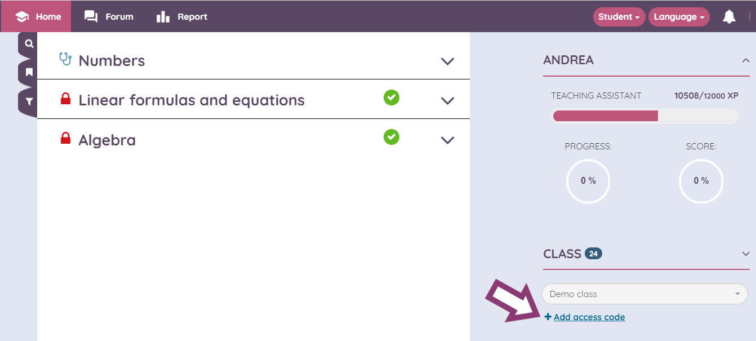Click green checkmark on Algebra row

(392, 137)
